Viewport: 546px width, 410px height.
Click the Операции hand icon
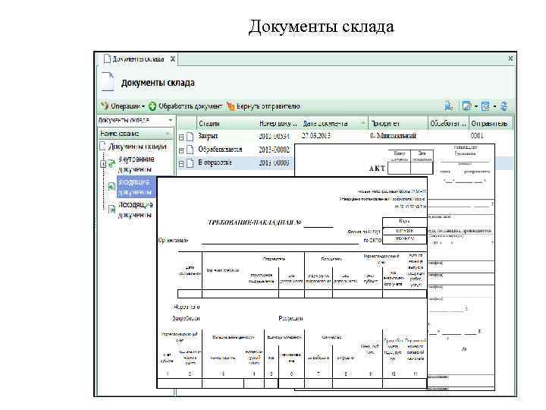[x=104, y=106]
